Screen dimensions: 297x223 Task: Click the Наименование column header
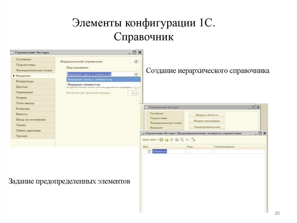coord(239,147)
